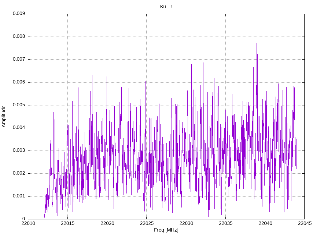The image size is (313, 234).
Task: Click x-axis tick label 22025
Action: pos(146,223)
